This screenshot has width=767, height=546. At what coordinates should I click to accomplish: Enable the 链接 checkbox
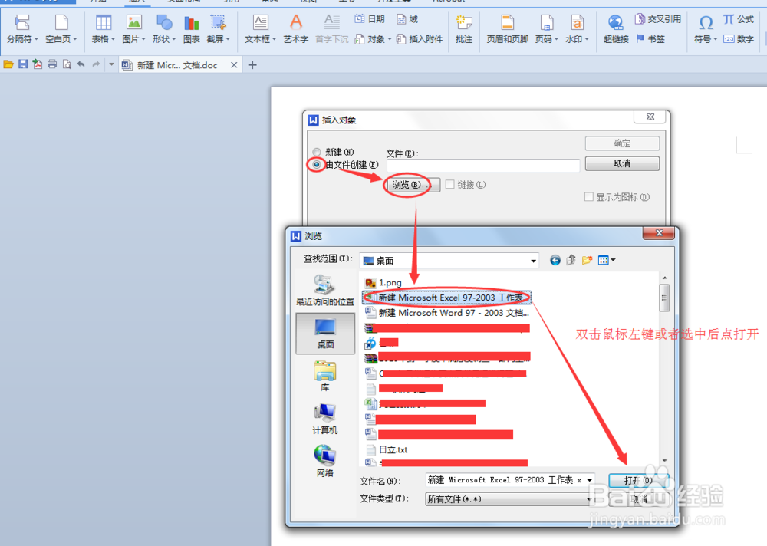[x=450, y=185]
